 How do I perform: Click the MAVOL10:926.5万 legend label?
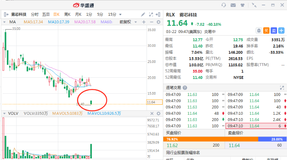pyautogui.click(x=104, y=114)
